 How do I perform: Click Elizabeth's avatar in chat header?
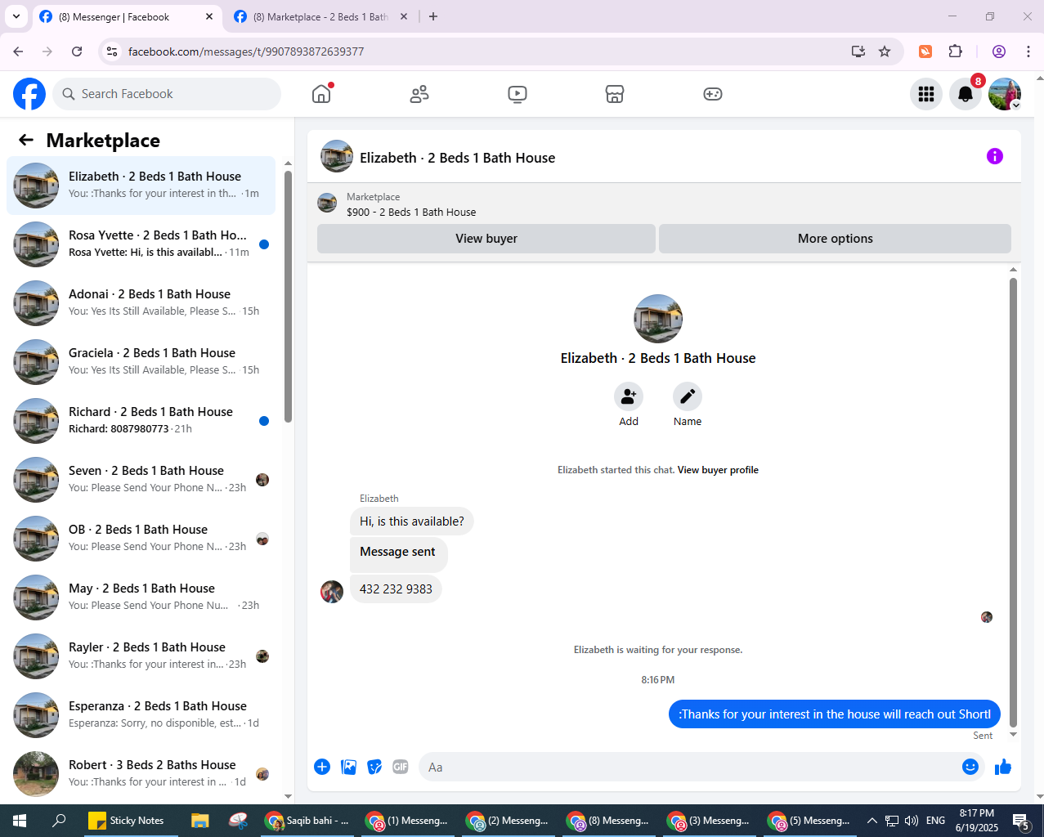tap(337, 156)
